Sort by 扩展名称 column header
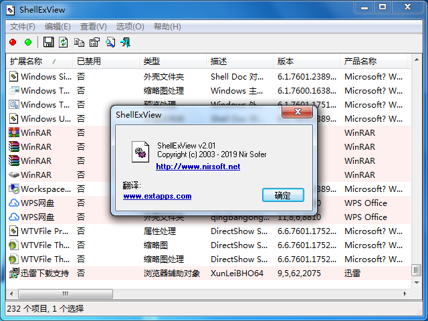 coord(39,62)
